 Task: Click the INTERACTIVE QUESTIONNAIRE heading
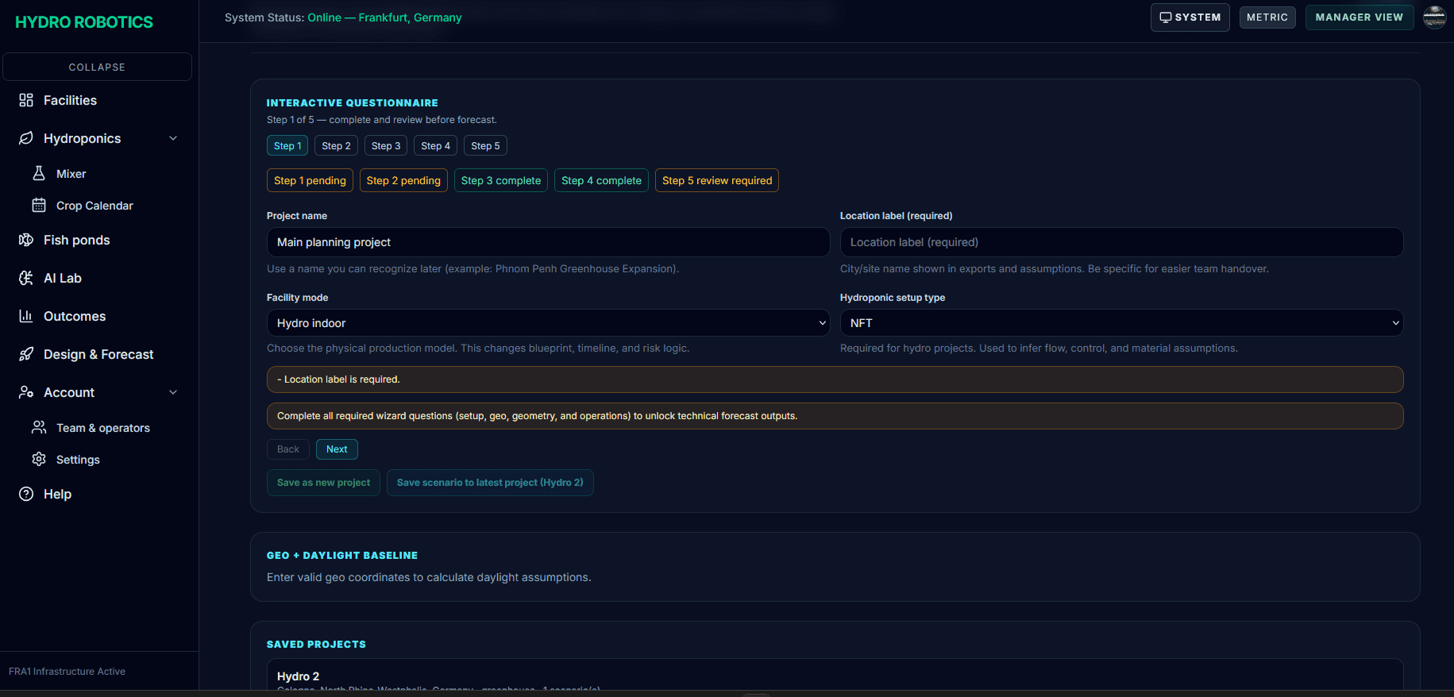pos(352,103)
